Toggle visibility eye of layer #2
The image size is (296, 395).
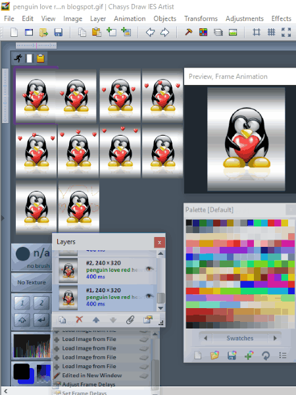click(149, 269)
